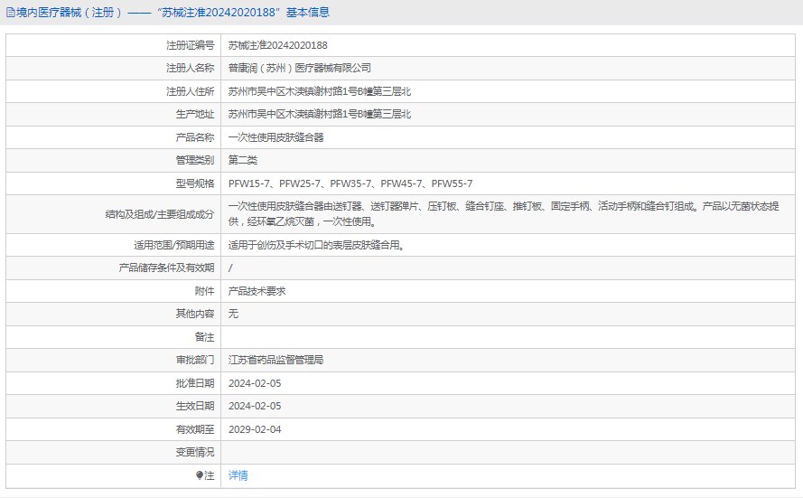803x498 pixels.
Task: Click the 注册人住所 label
Action: (x=190, y=91)
